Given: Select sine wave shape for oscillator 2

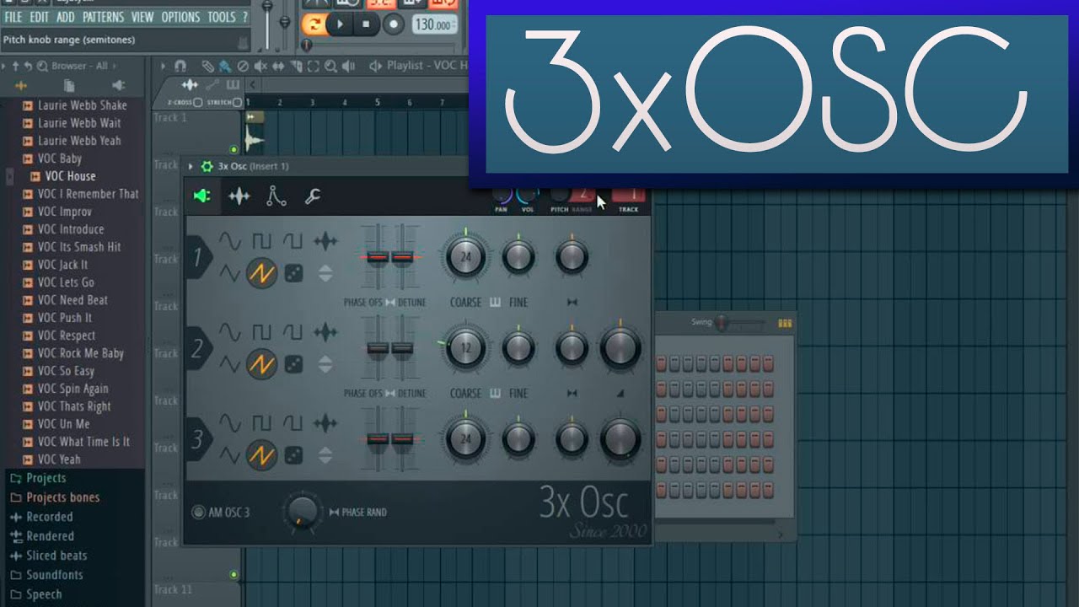Looking at the screenshot, I should 229,333.
